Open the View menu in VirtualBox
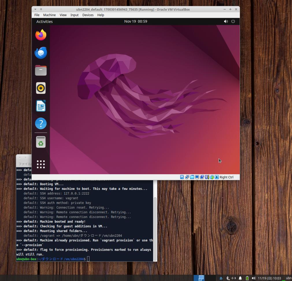 63,15
